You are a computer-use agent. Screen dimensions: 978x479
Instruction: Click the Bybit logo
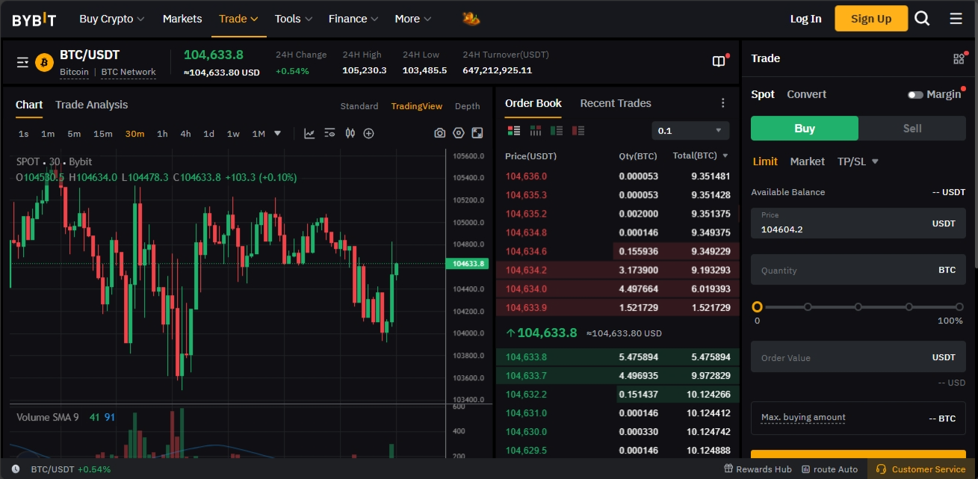(34, 19)
